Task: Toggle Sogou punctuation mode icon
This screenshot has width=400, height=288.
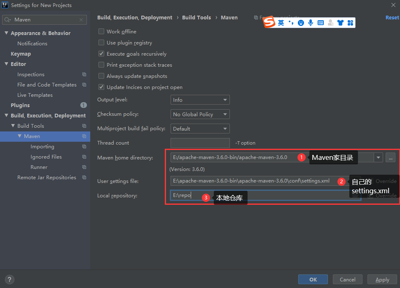Action: [x=291, y=23]
